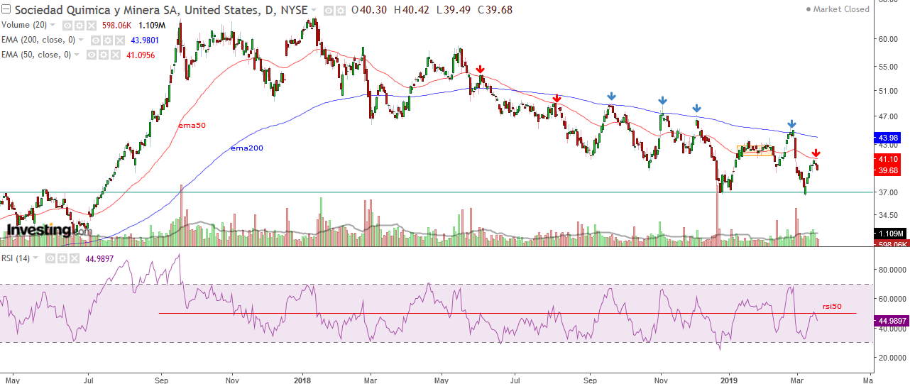Viewport: 910px width, 384px height.
Task: Click the close value C39.68
Action: 495,10
